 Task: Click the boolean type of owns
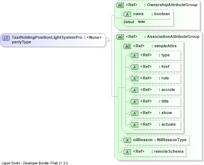click(162, 14)
